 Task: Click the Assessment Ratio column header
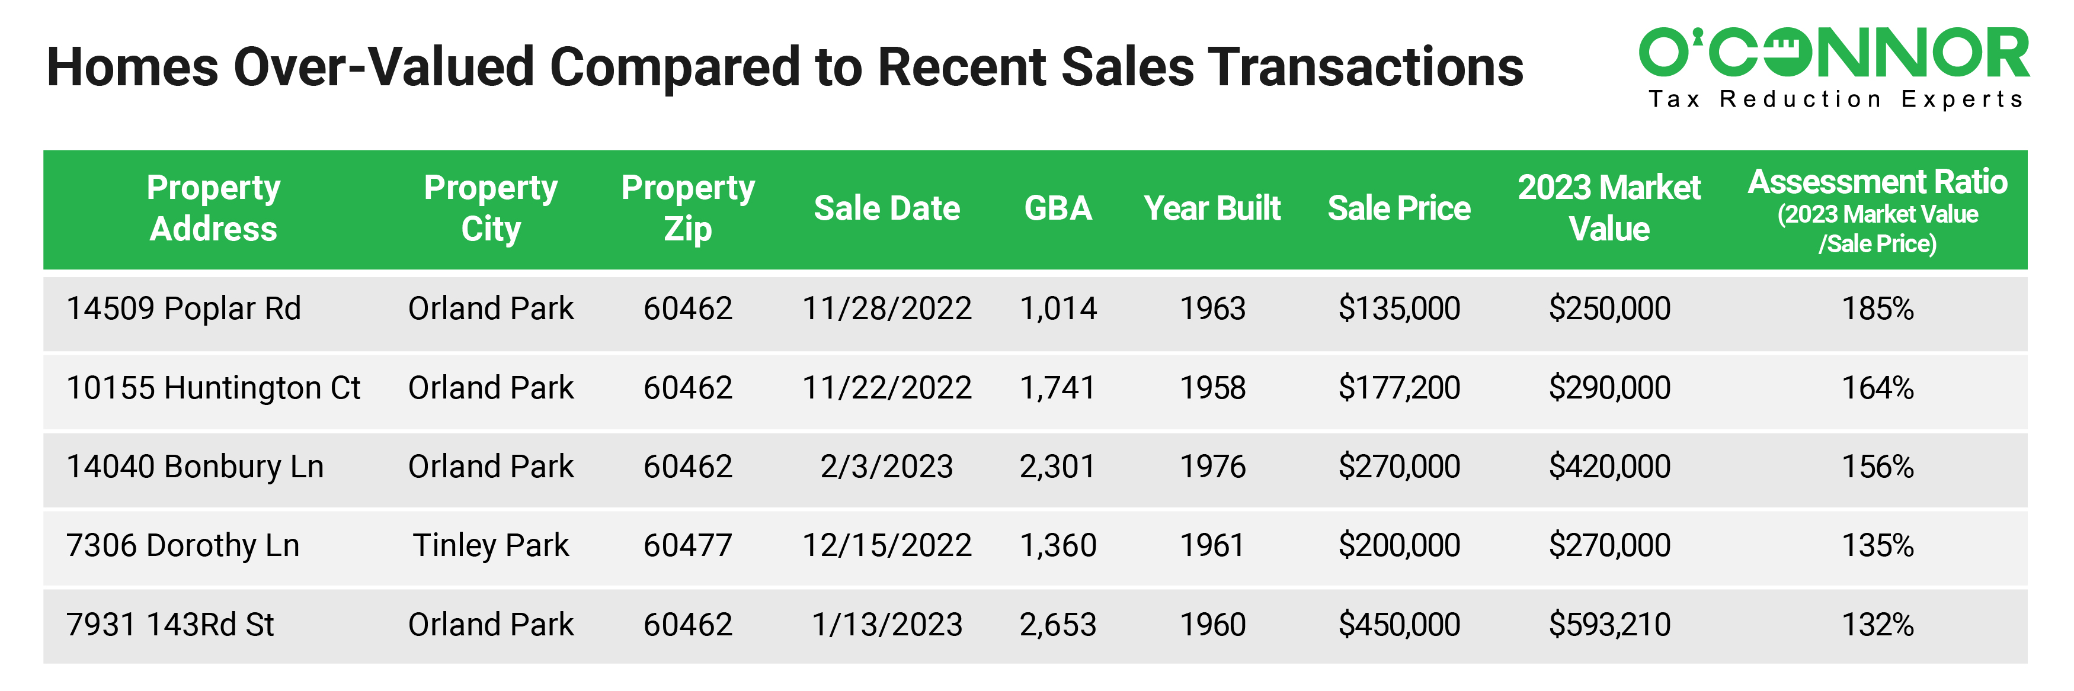pyautogui.click(x=1877, y=209)
